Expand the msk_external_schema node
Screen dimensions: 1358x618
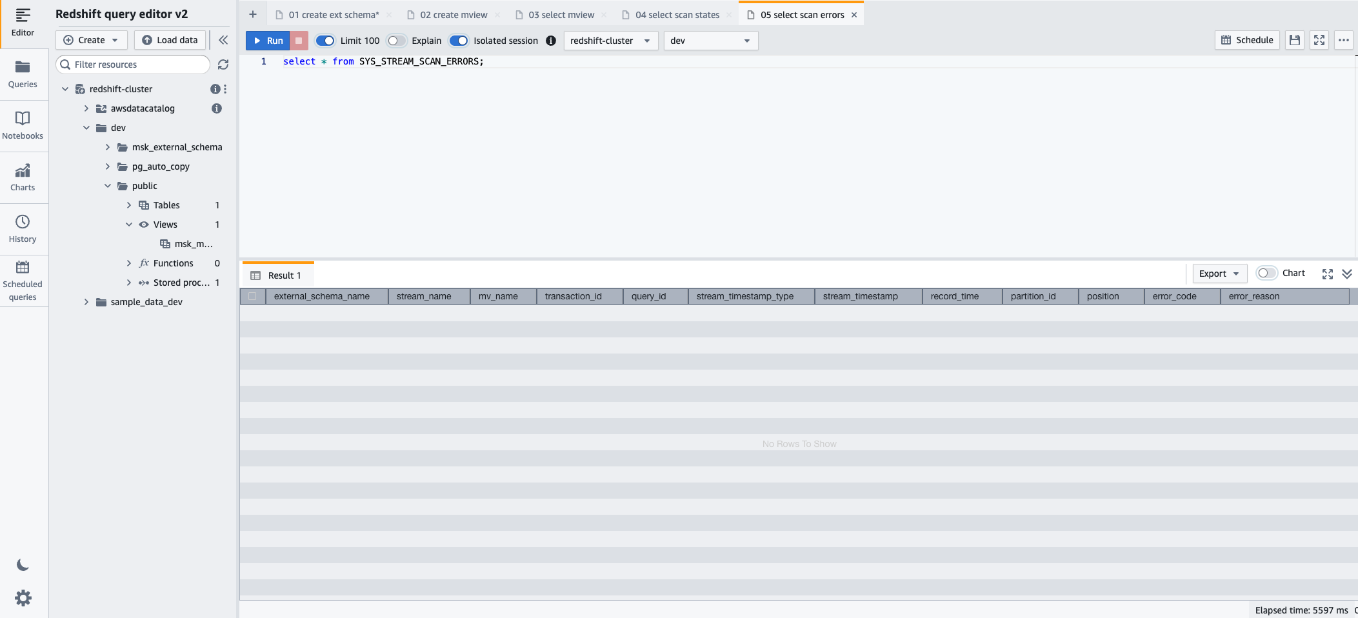pyautogui.click(x=108, y=147)
